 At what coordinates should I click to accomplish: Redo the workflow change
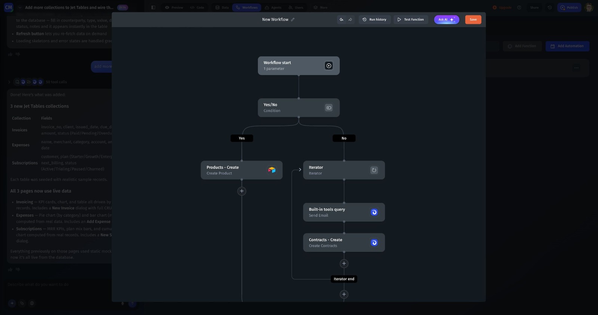(350, 19)
